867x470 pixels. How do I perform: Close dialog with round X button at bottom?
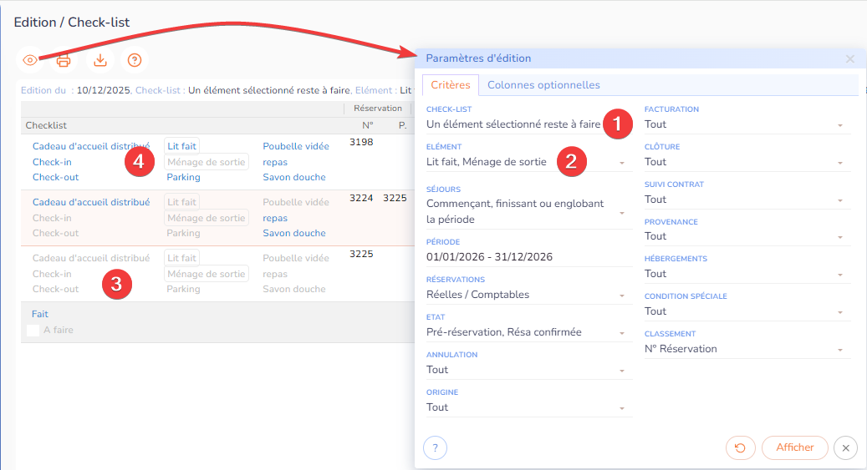click(x=845, y=447)
